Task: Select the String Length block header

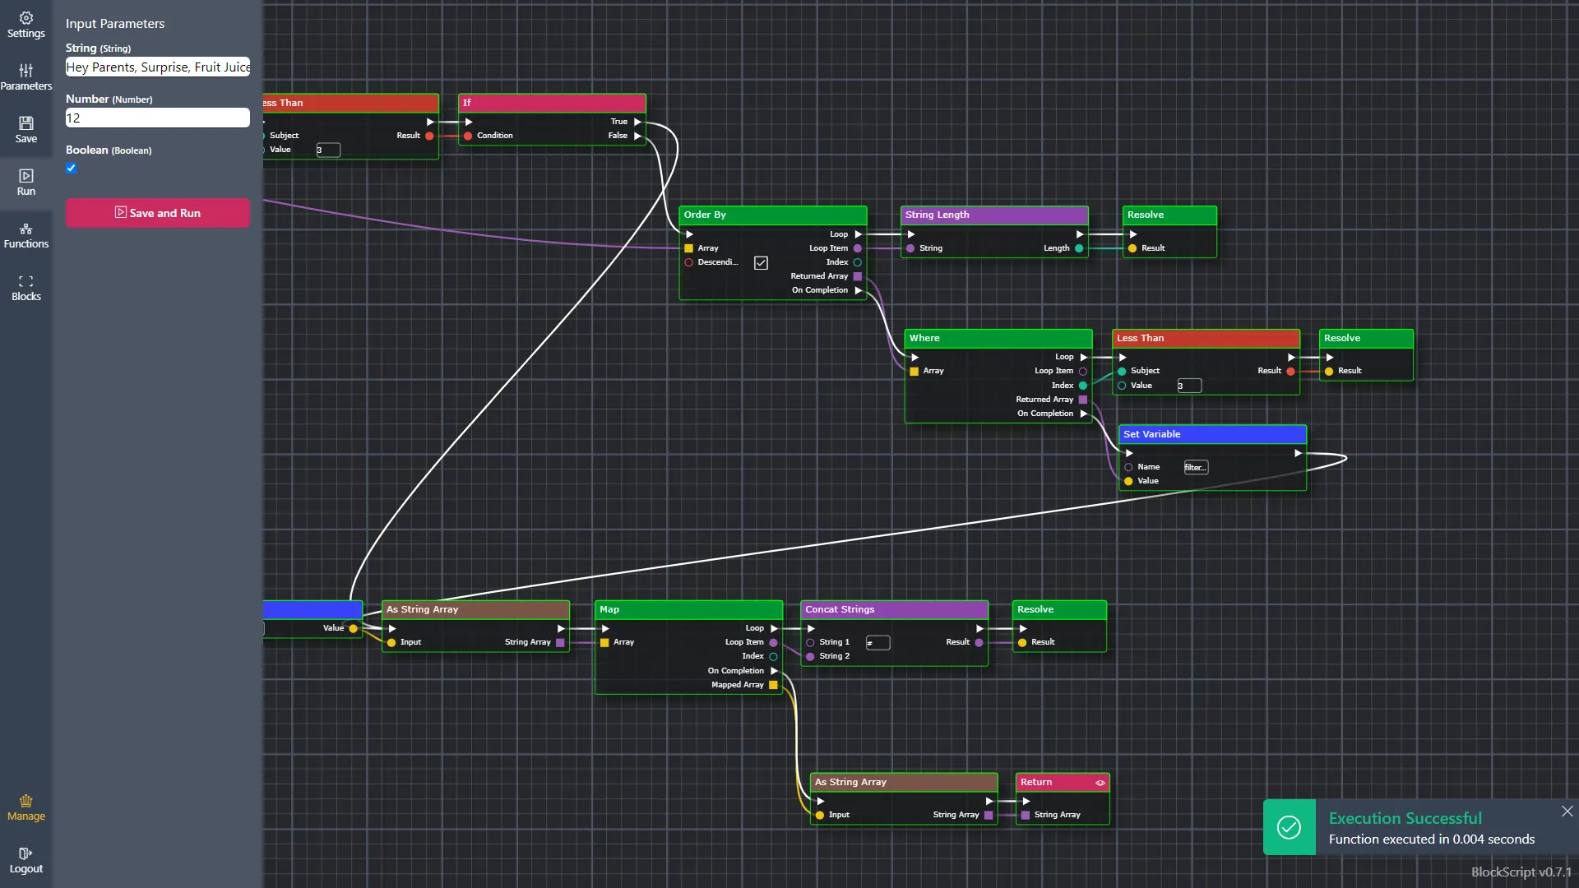Action: click(x=994, y=215)
